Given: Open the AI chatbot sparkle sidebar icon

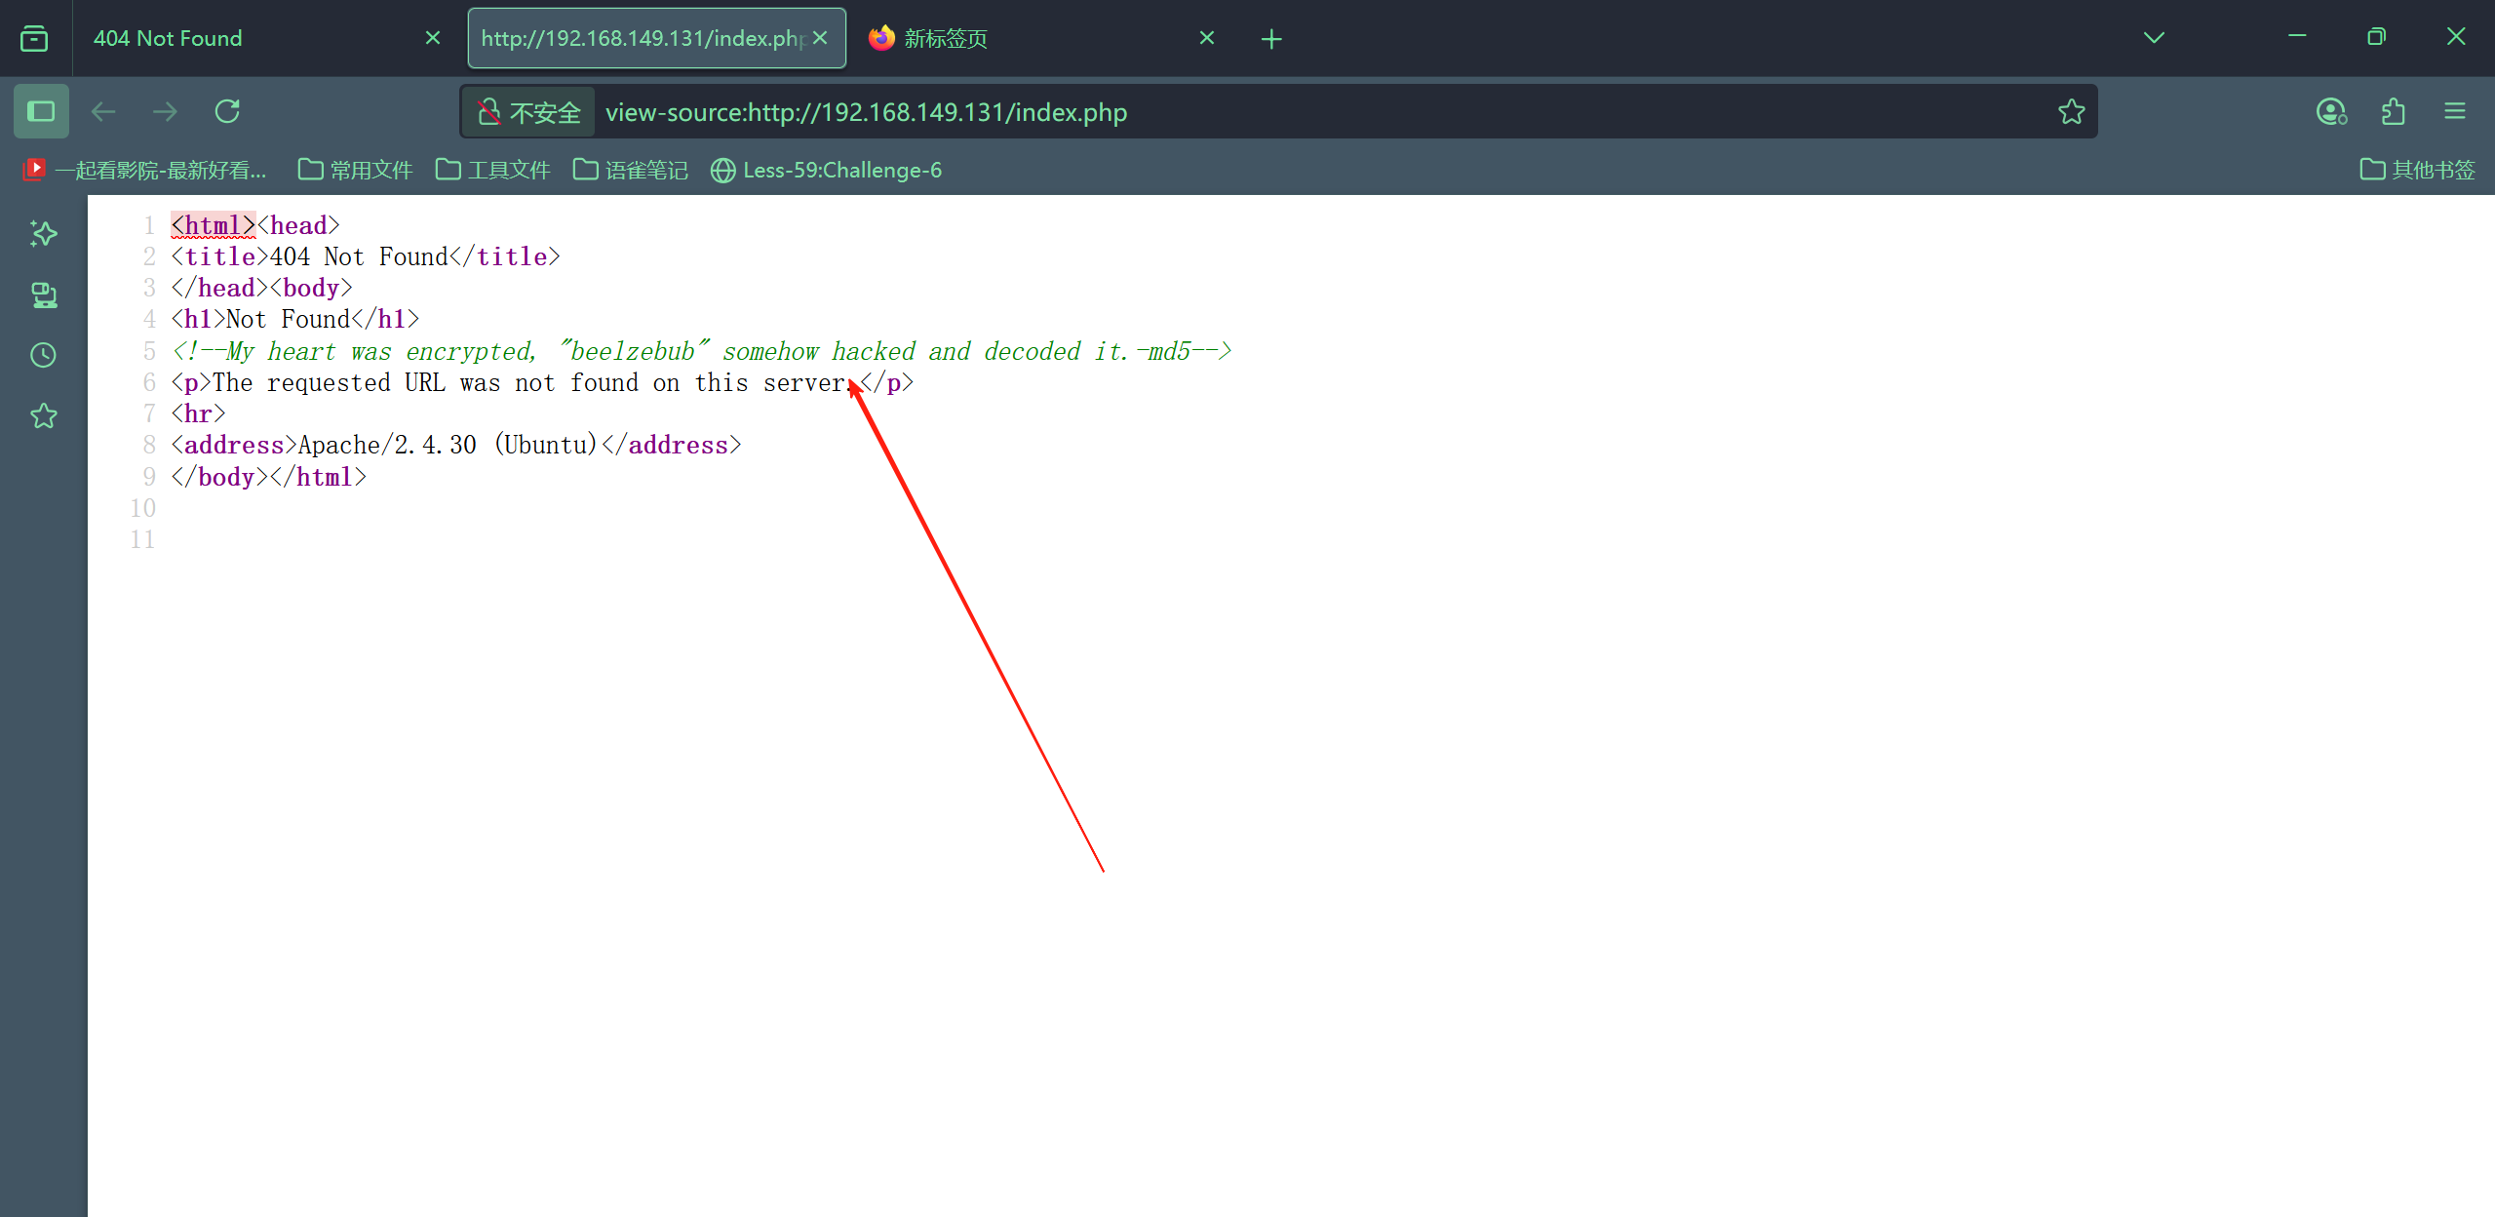Looking at the screenshot, I should tap(44, 233).
